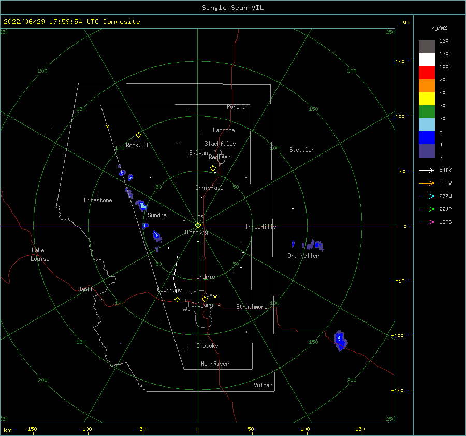Click the yellow V marker northeast of Calgary
This screenshot has height=436, width=466.
[215, 297]
